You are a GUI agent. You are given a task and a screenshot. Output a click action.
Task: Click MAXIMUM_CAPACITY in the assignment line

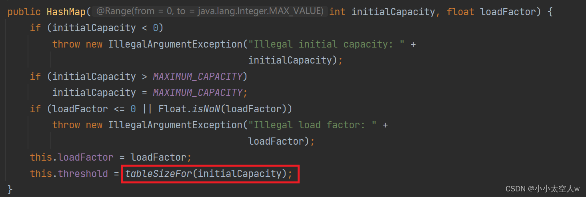click(198, 92)
